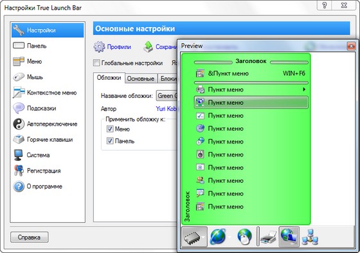The image size is (360, 253).
Task: Click the chip icon in preview toolbar
Action: pyautogui.click(x=192, y=237)
